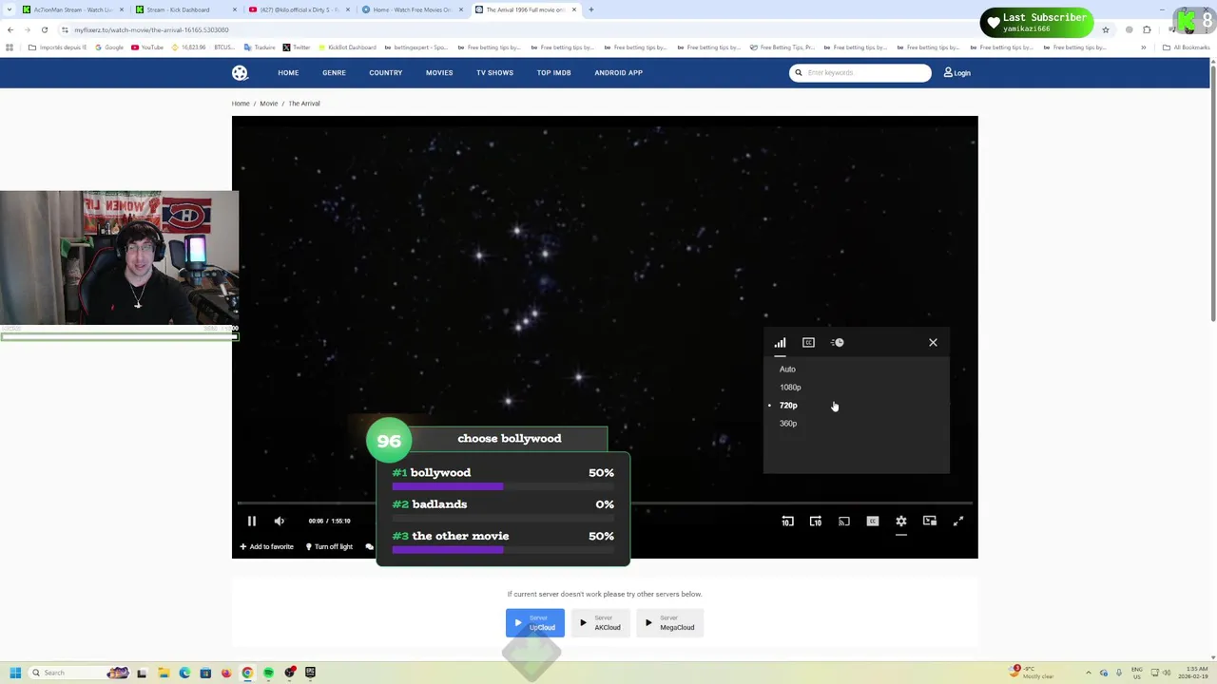Open the YouTube bookmark
The image size is (1217, 684).
click(x=147, y=47)
